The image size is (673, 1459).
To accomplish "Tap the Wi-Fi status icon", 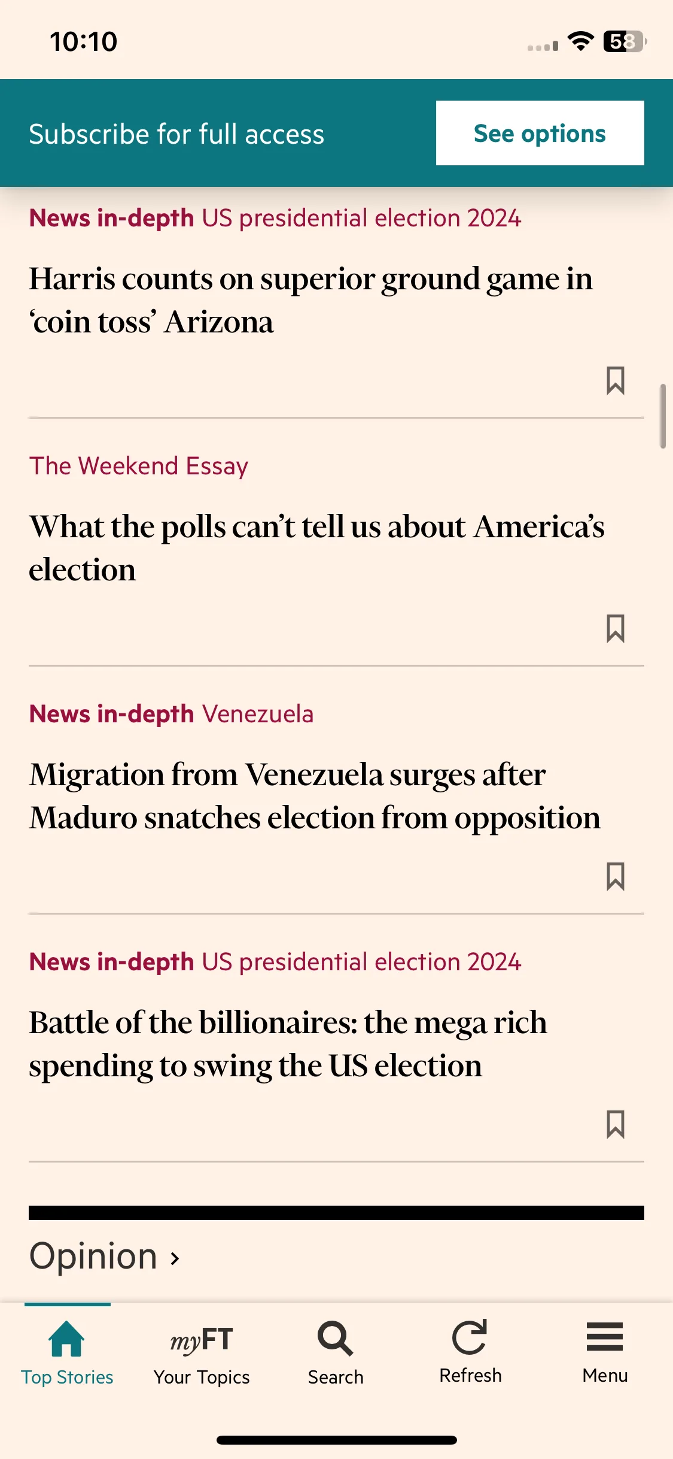I will click(580, 41).
